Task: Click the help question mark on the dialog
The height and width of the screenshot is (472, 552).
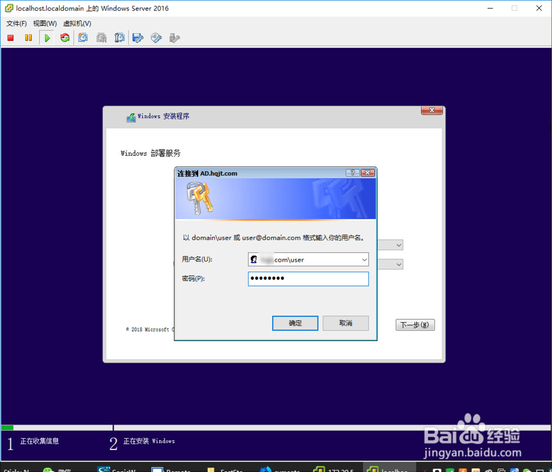Action: point(352,172)
